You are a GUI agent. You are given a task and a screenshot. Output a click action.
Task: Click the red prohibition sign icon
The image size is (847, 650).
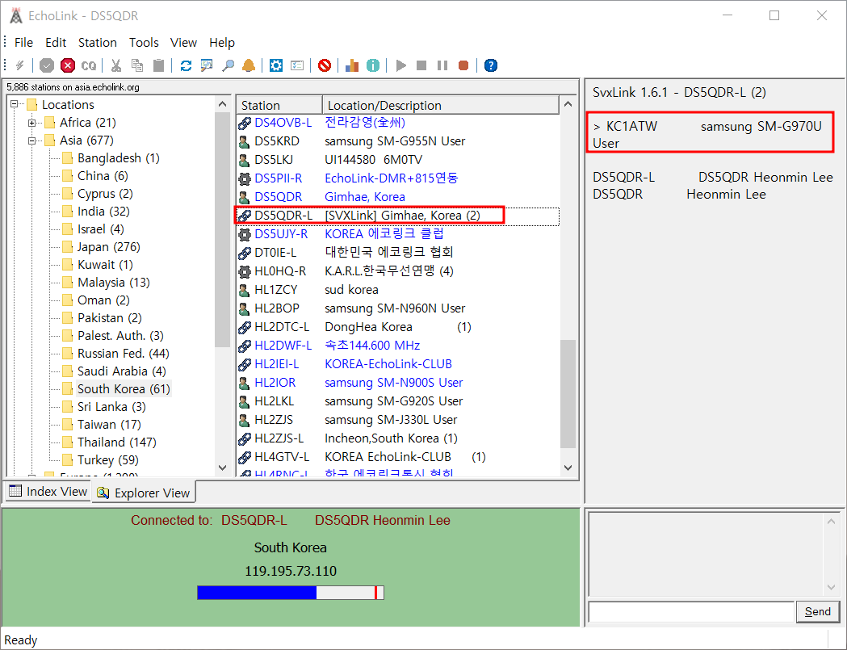pos(324,65)
